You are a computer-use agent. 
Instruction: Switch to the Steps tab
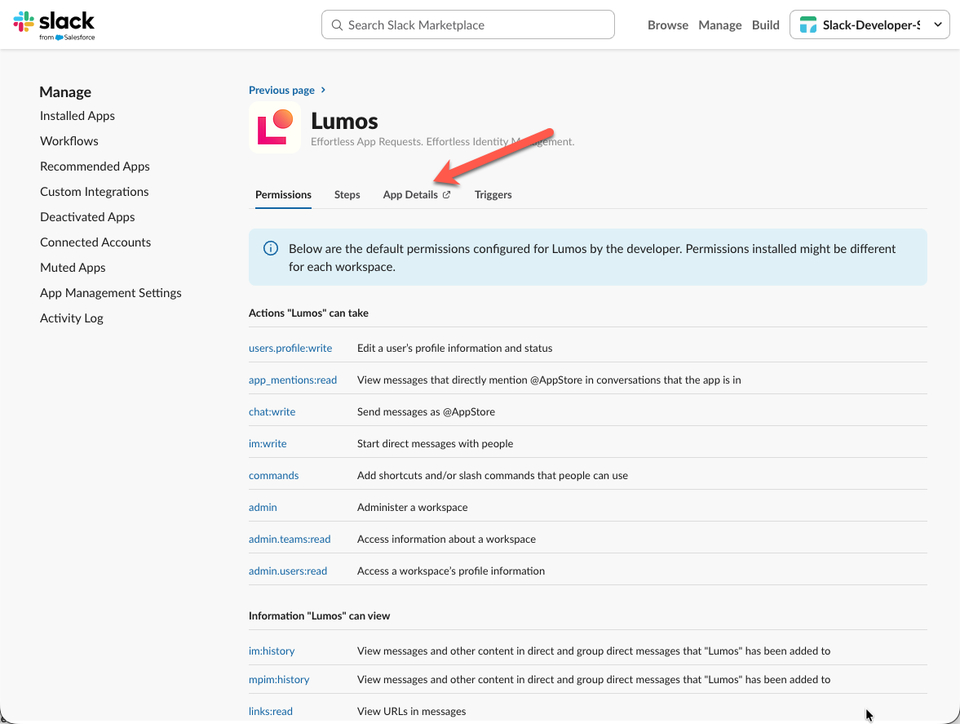point(347,195)
